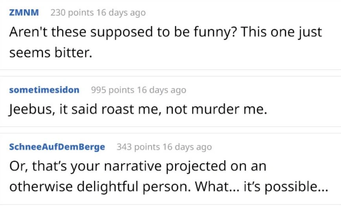Click the phrase "not murder me."
The width and height of the screenshot is (341, 206).
216,109
